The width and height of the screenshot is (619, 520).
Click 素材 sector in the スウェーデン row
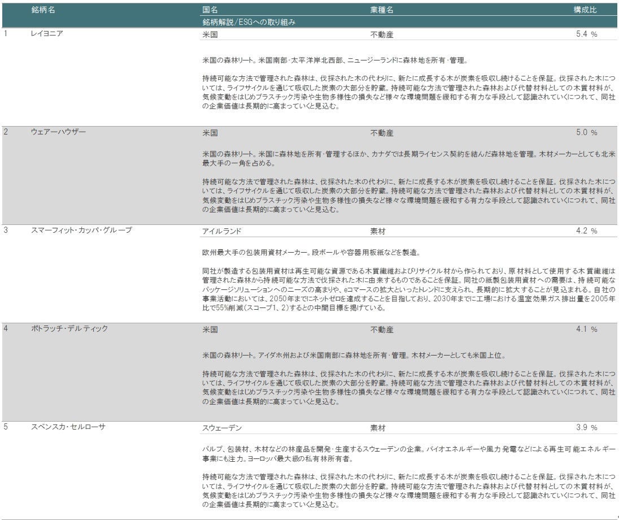tap(378, 428)
